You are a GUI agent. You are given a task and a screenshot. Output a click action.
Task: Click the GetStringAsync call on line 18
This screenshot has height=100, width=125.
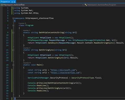click(56, 58)
